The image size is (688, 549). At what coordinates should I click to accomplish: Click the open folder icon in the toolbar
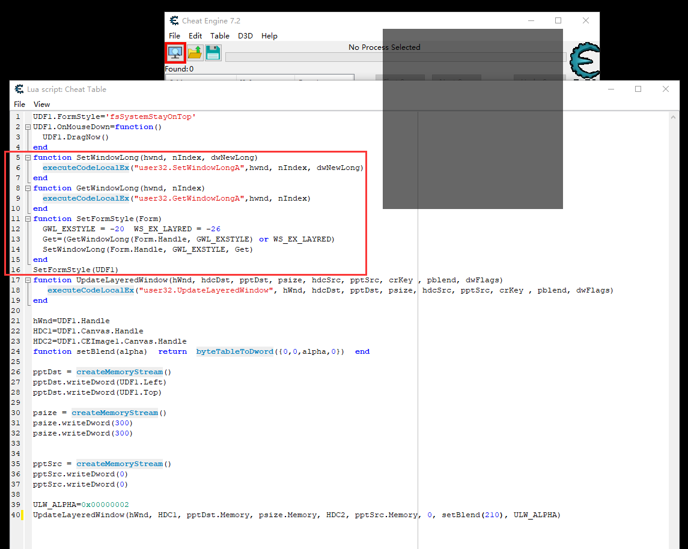195,53
